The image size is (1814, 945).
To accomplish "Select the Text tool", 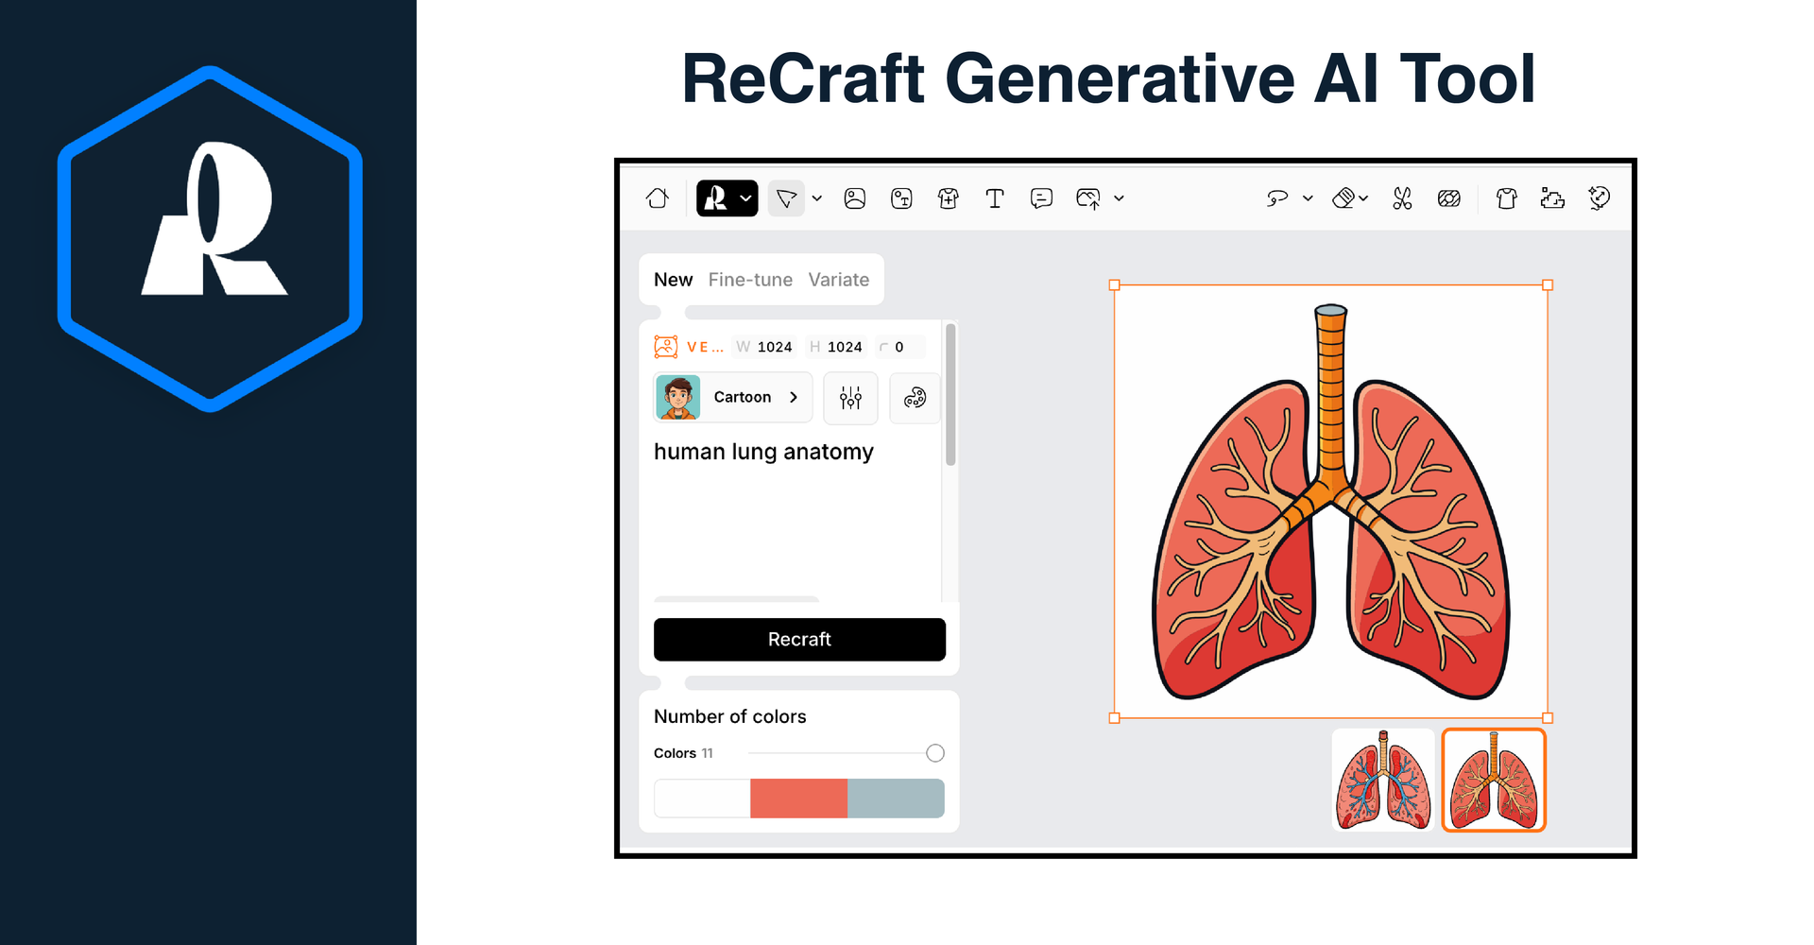I will point(995,198).
